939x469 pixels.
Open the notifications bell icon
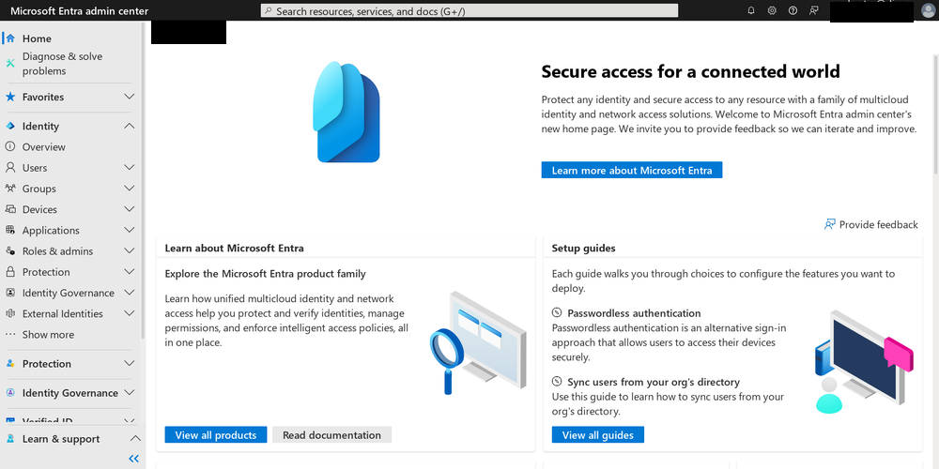[751, 10]
